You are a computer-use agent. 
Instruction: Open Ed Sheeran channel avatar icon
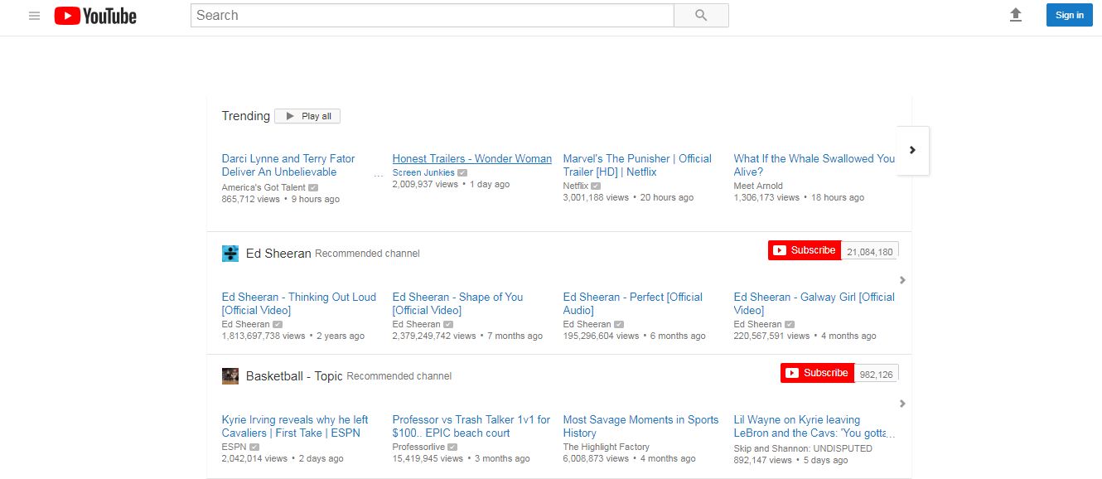[230, 254]
